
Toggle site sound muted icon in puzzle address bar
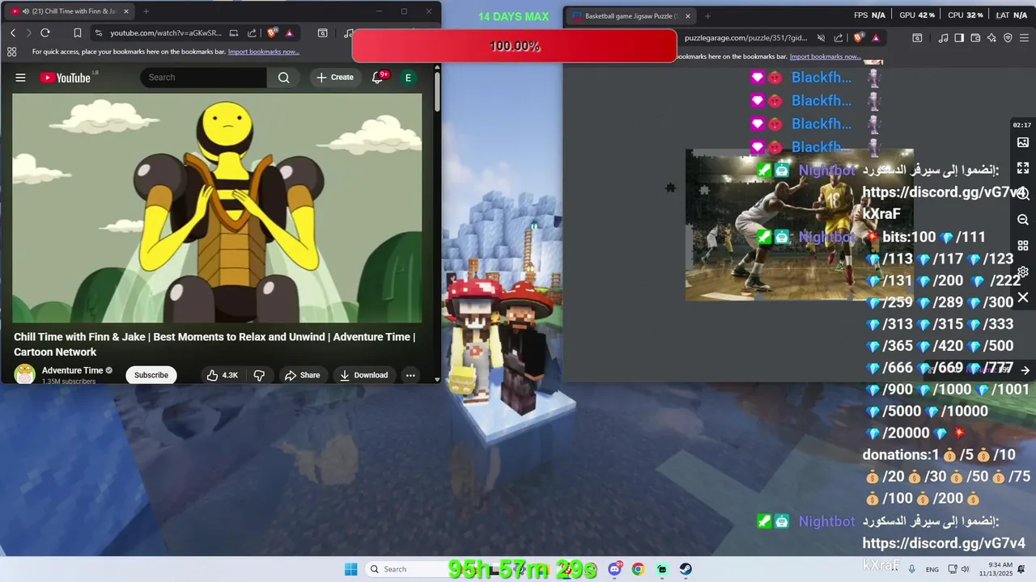pyautogui.click(x=821, y=38)
